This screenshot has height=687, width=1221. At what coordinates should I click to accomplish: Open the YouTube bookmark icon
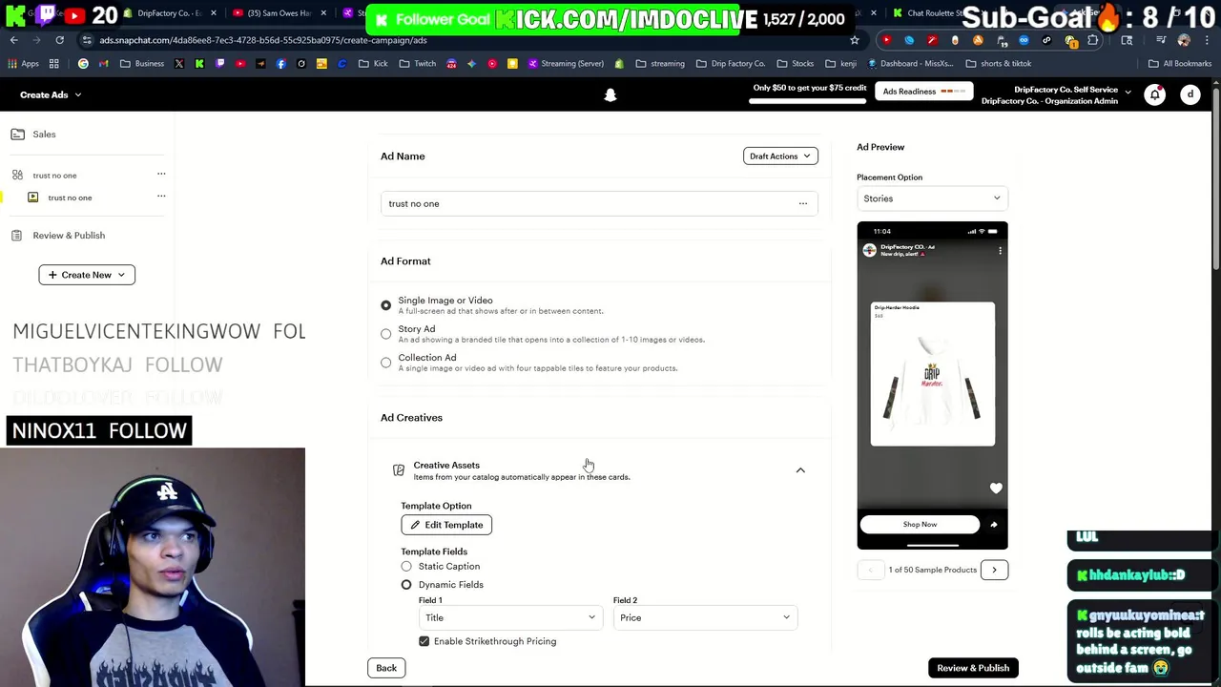(239, 64)
